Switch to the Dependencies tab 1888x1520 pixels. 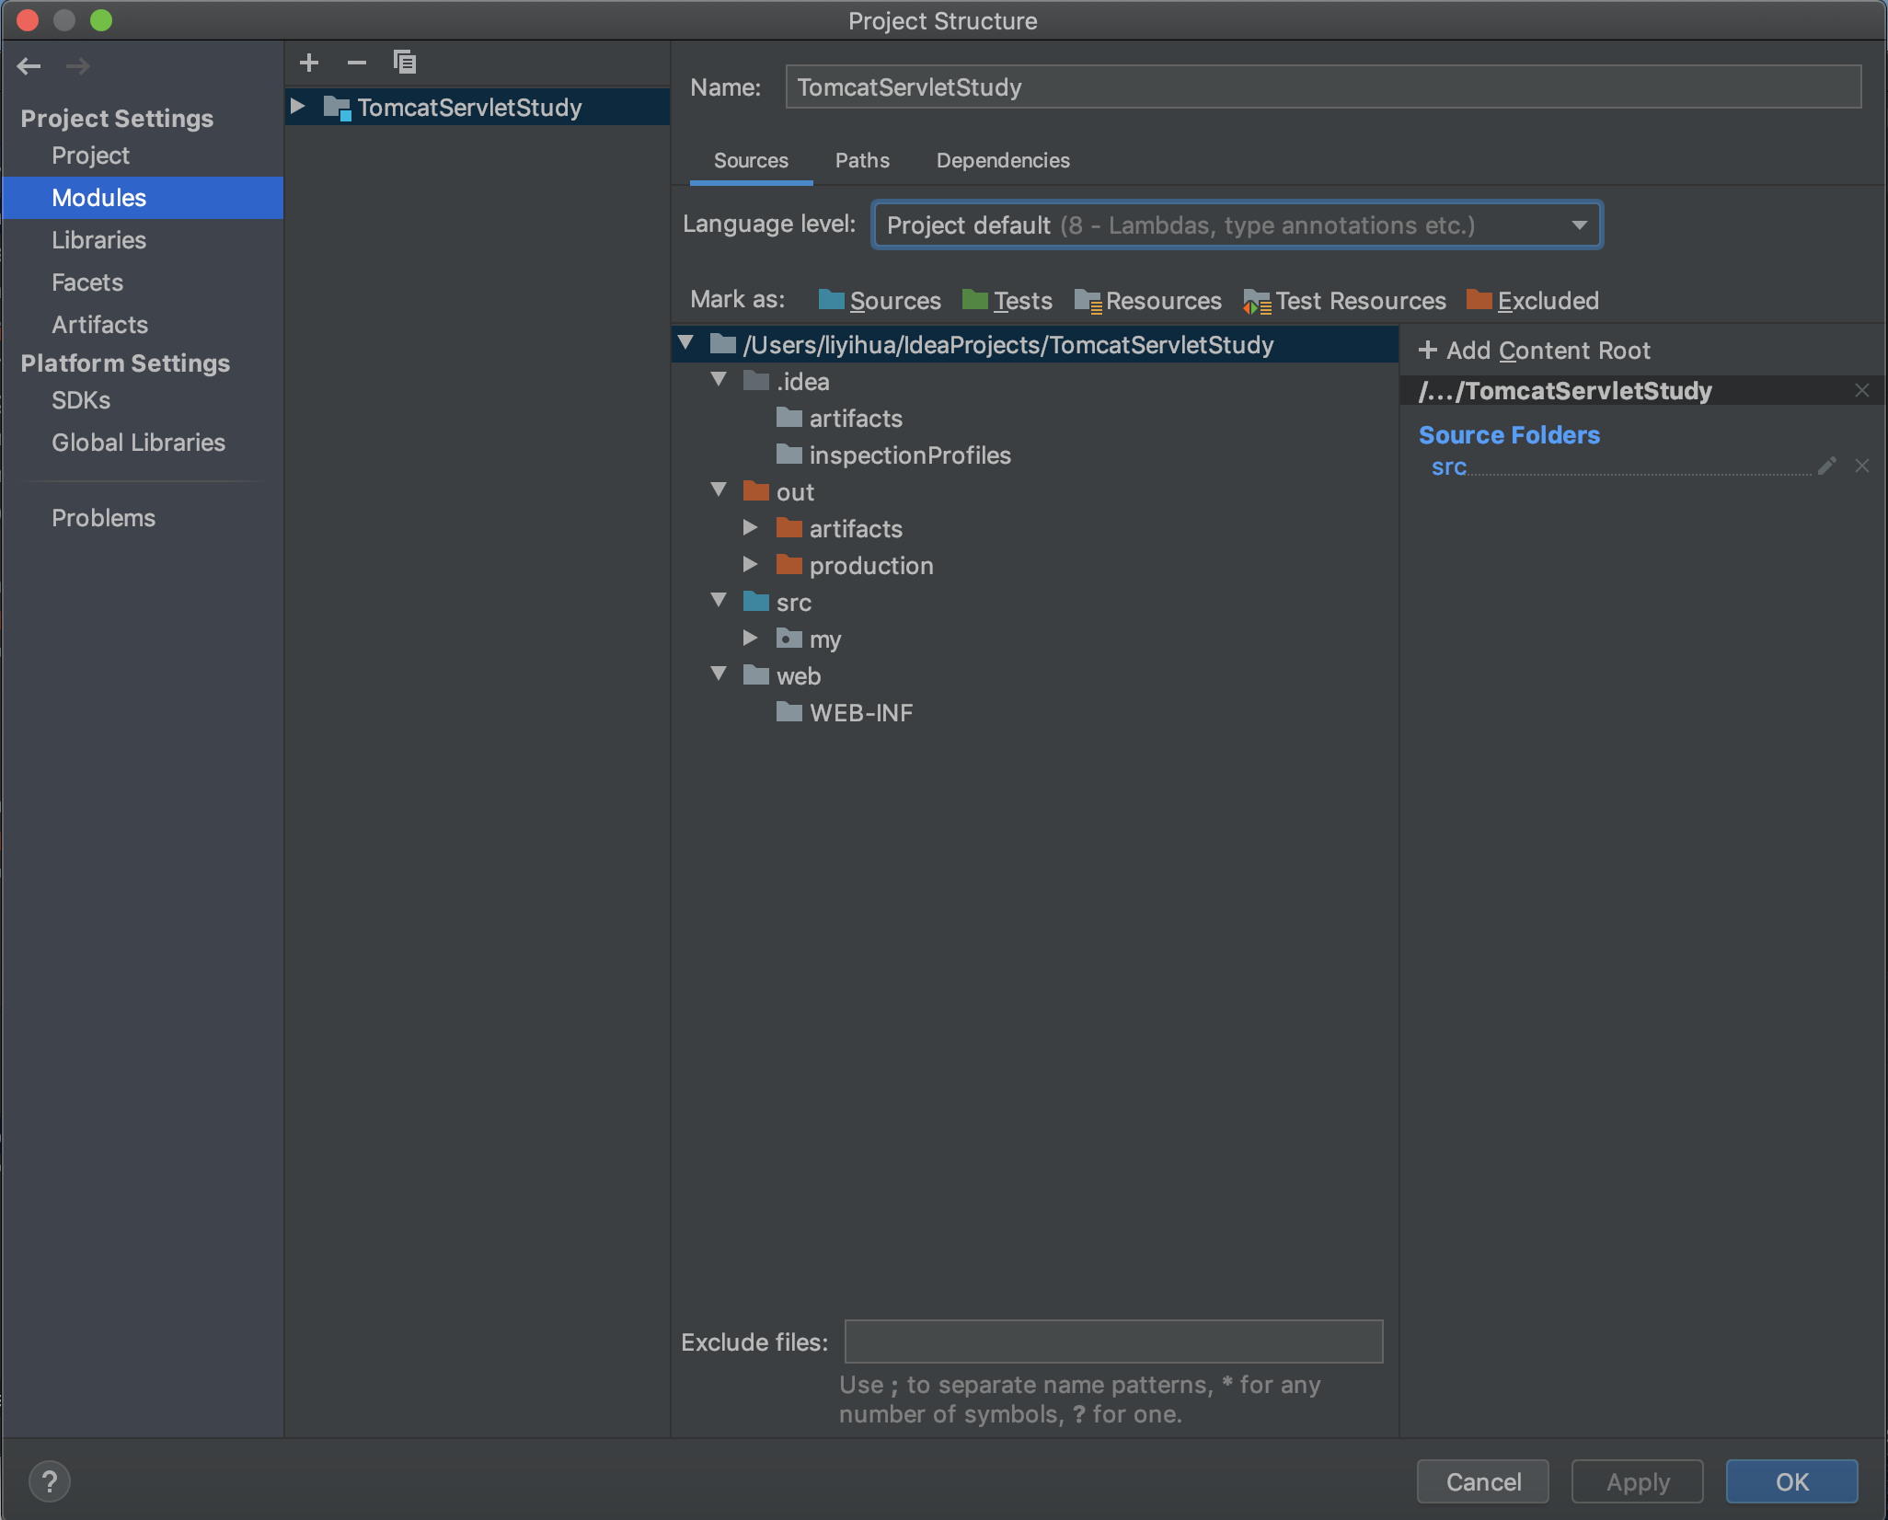pos(1003,160)
